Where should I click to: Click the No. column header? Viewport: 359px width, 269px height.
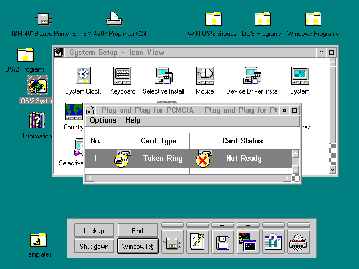[95, 141]
